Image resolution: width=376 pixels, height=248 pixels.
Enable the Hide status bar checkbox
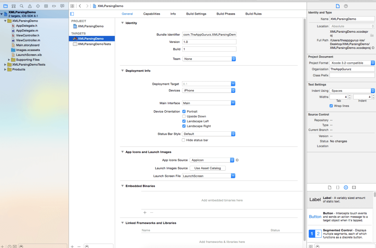184,140
